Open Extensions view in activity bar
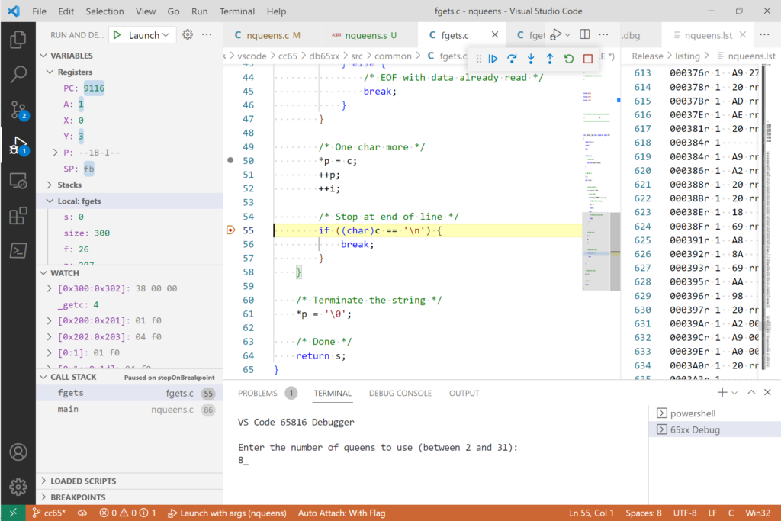781x521 pixels. point(18,216)
